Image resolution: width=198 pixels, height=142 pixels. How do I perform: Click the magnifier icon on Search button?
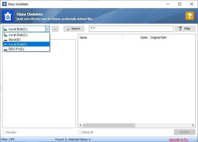coord(69,29)
